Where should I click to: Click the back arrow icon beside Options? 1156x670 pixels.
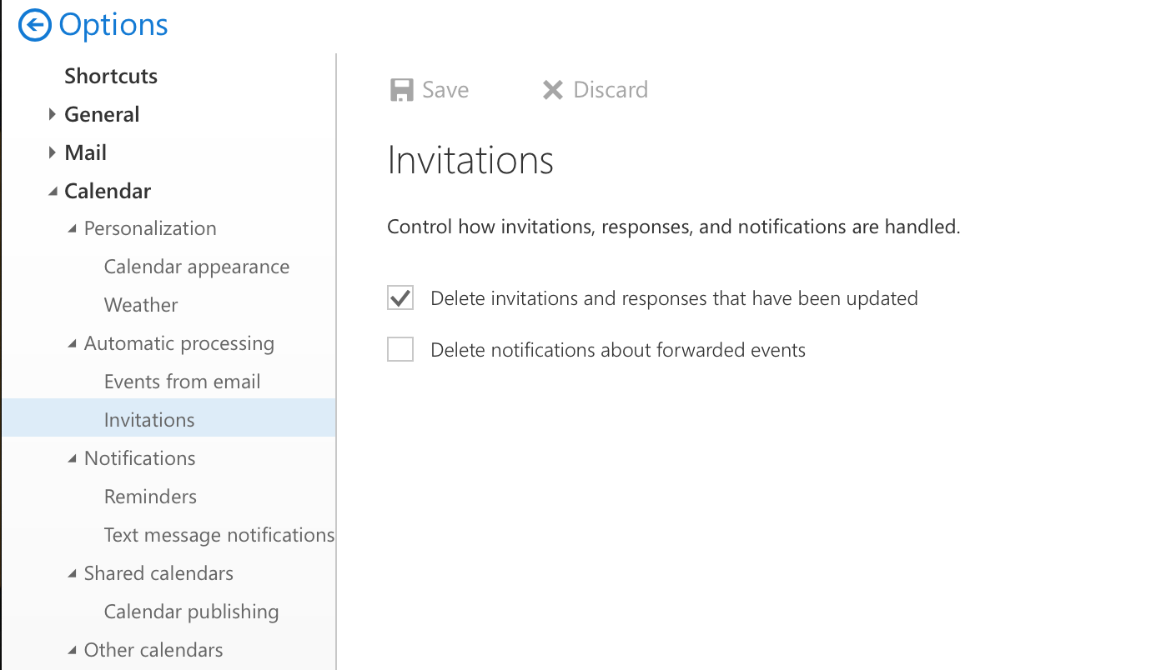click(35, 25)
